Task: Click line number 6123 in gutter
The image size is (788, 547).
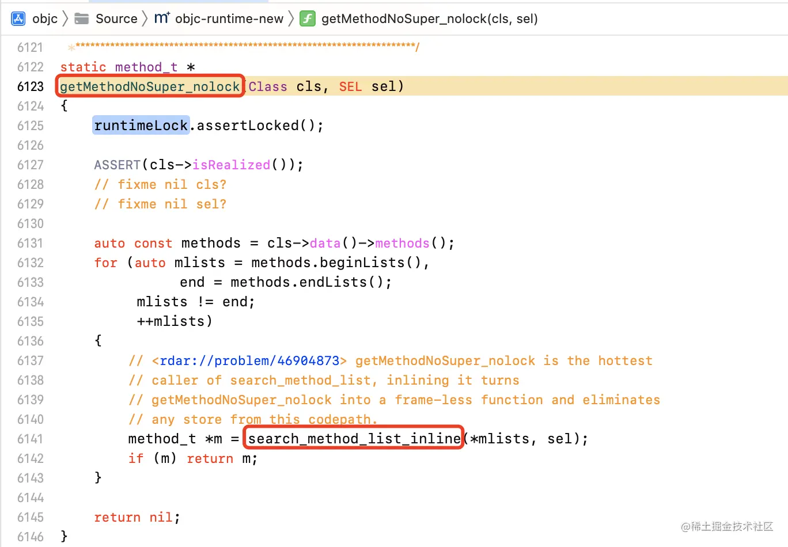Action: pyautogui.click(x=31, y=87)
